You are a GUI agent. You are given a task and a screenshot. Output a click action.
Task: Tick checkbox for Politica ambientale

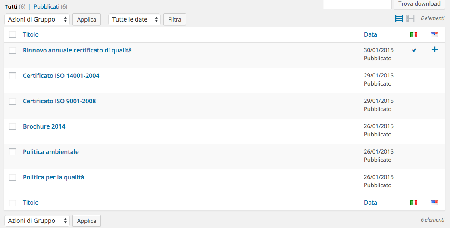(12, 152)
